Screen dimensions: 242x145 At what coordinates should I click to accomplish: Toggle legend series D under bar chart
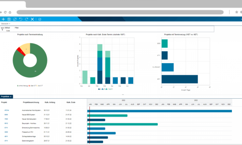pyautogui.click(x=111, y=89)
